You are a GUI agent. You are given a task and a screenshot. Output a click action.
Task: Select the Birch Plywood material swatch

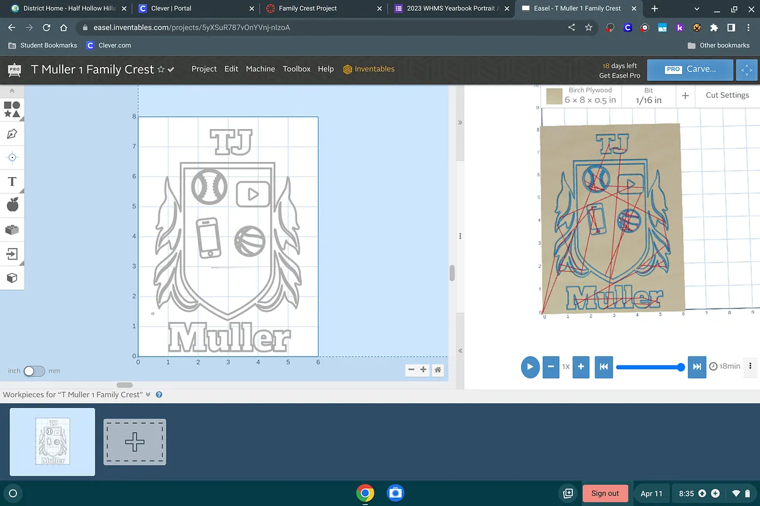(555, 96)
